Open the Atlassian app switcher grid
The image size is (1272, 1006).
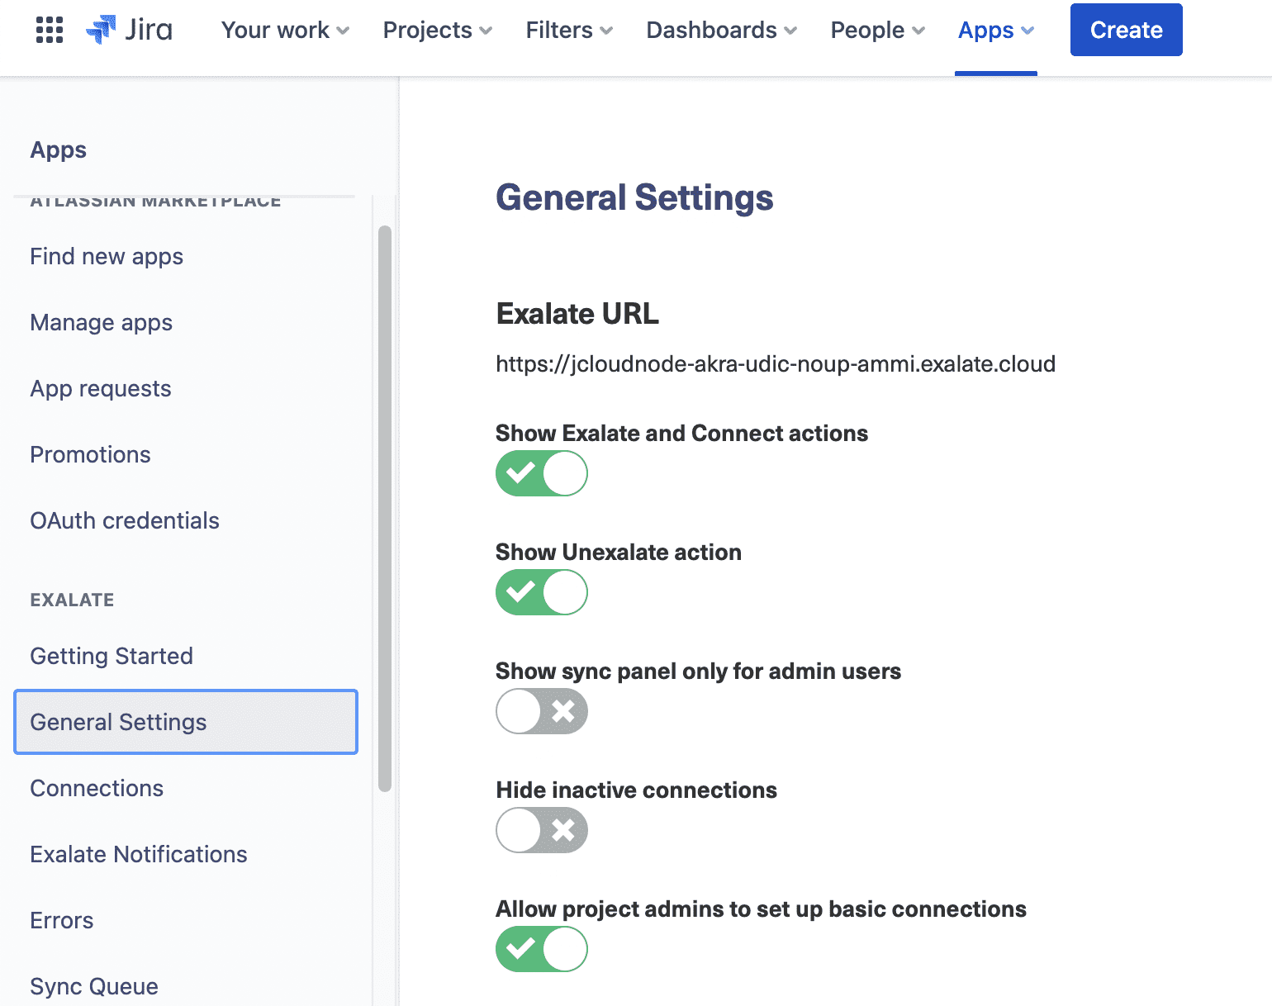pyautogui.click(x=50, y=30)
